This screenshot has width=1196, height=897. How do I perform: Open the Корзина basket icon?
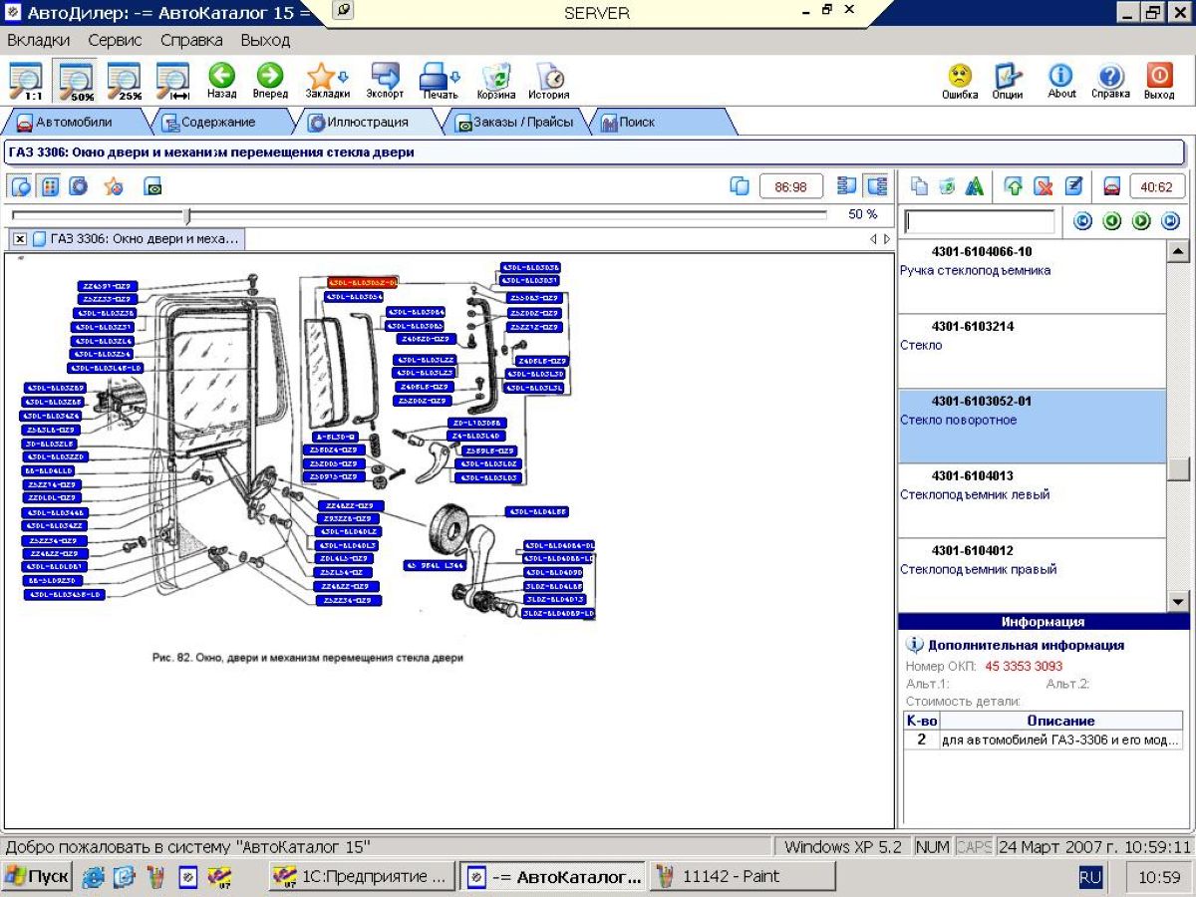pyautogui.click(x=495, y=77)
